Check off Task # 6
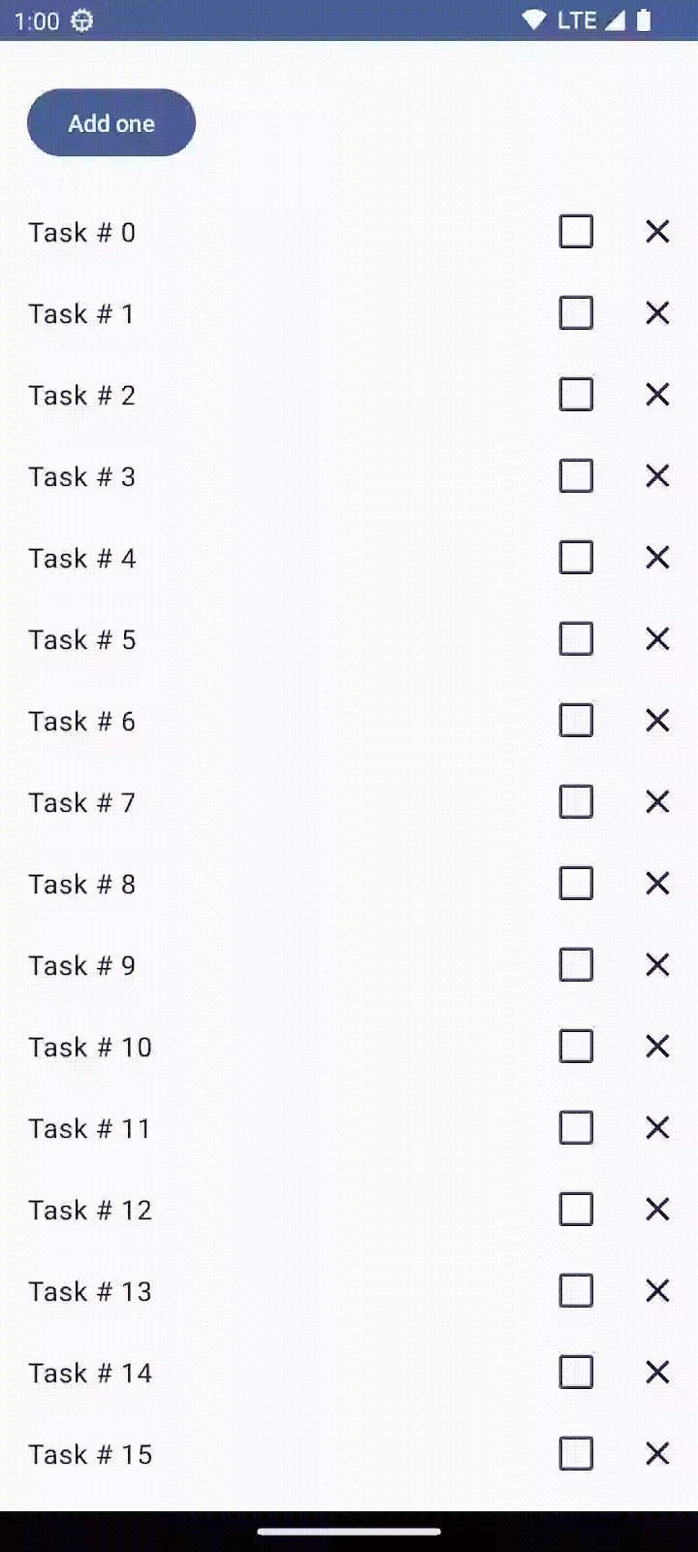 (576, 720)
